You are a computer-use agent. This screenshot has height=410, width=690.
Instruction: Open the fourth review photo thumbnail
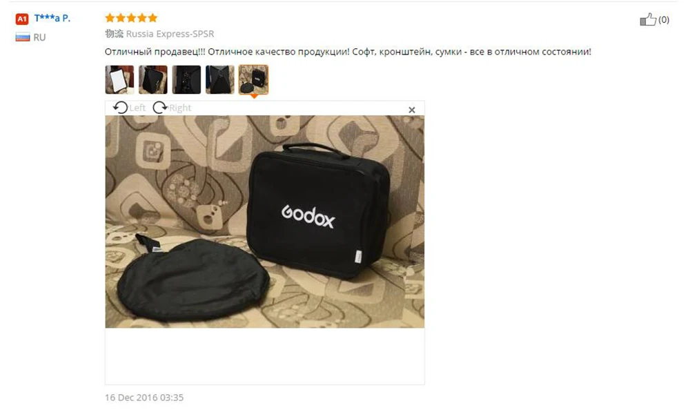219,79
